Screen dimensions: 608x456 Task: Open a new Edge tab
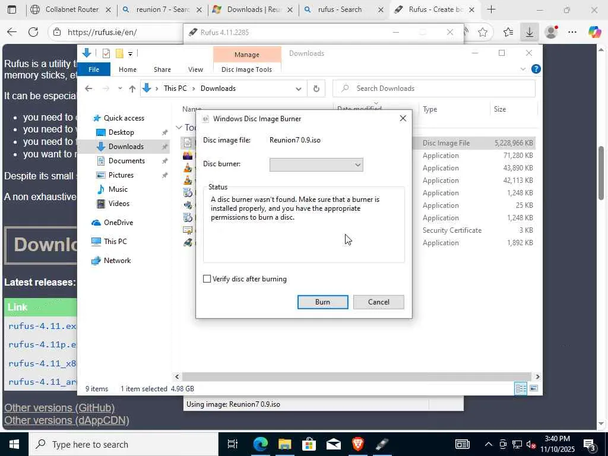pos(491,9)
